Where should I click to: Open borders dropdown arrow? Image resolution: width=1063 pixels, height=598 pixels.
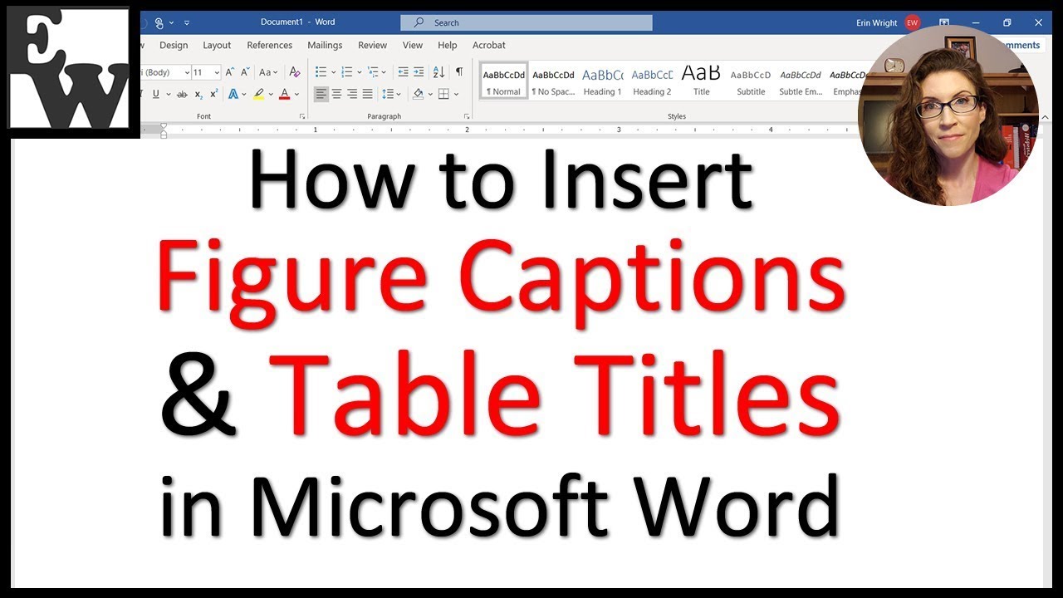pos(456,95)
